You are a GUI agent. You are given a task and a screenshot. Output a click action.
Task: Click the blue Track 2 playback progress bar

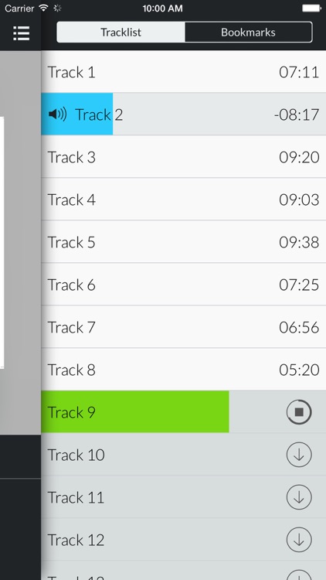coord(77,114)
